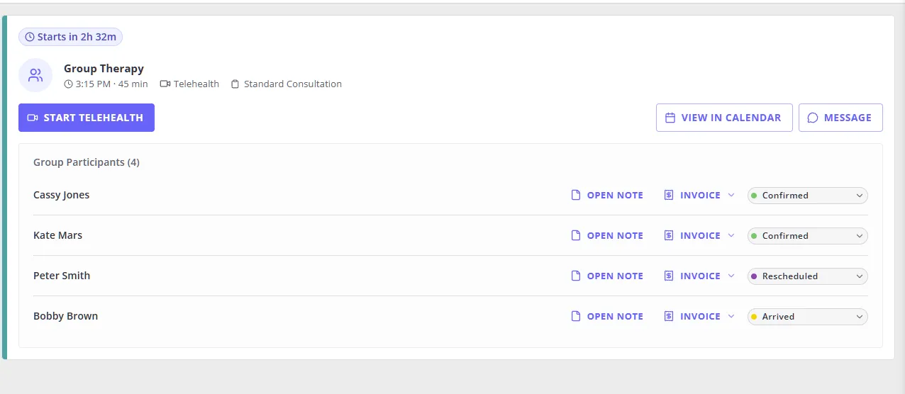Open the Message button
This screenshot has width=905, height=394.
(840, 118)
